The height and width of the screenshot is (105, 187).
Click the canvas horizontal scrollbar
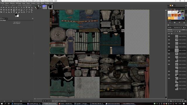coord(100,99)
